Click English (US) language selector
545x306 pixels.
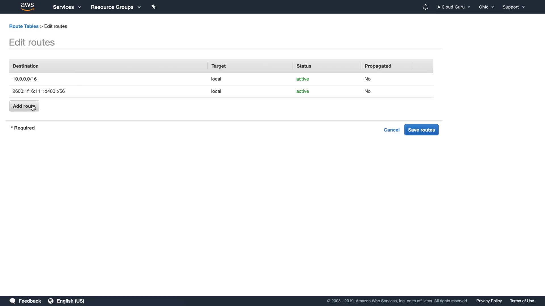[70, 301]
